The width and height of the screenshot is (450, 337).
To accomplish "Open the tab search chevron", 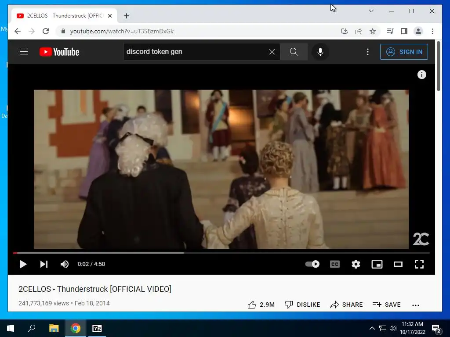I will tap(371, 11).
